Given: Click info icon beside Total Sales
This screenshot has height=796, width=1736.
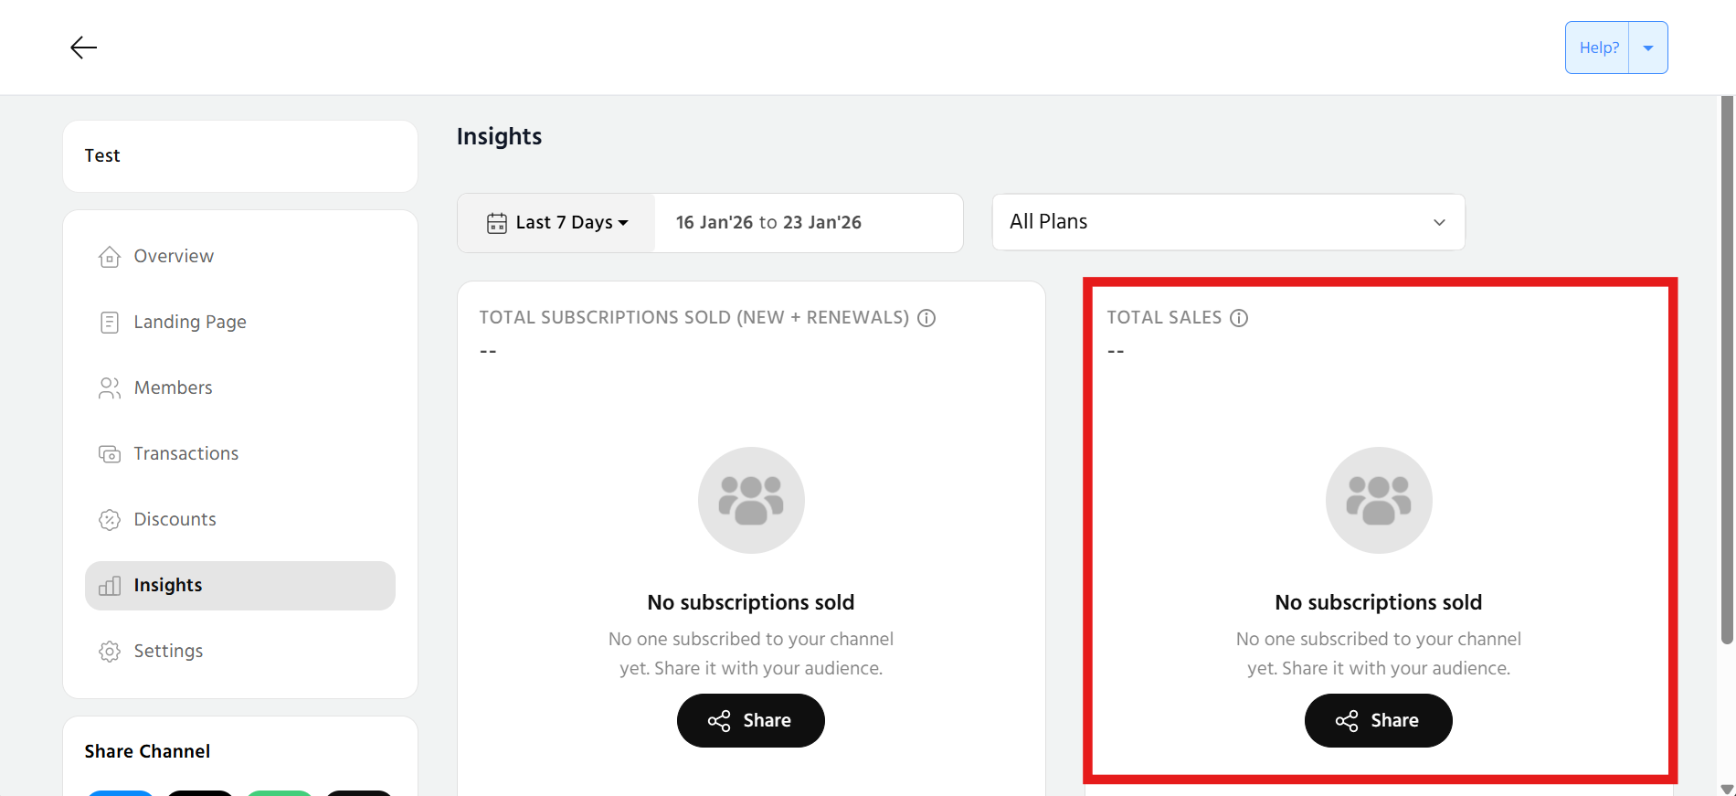Looking at the screenshot, I should pos(1239,318).
